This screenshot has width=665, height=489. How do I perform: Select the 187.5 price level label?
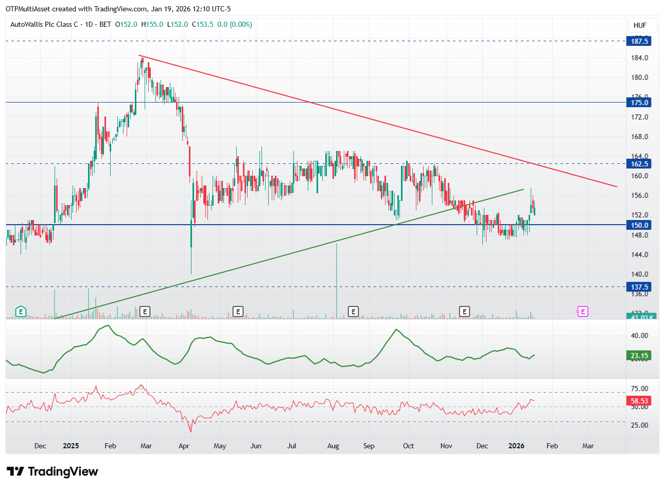pyautogui.click(x=639, y=41)
